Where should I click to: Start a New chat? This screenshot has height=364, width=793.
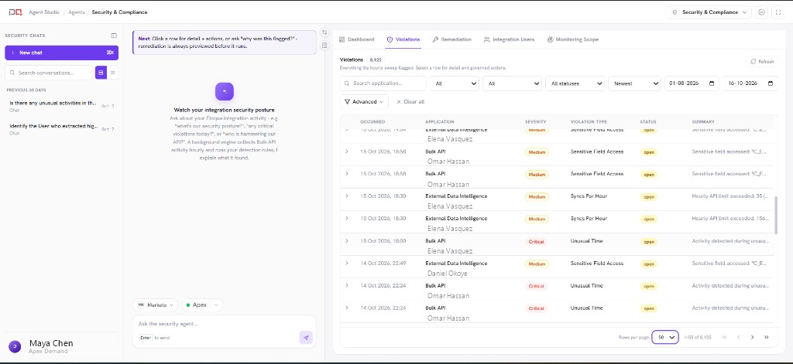click(62, 53)
